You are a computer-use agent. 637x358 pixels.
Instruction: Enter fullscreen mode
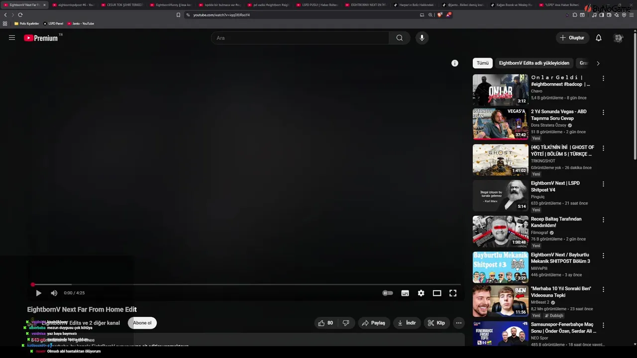(453, 293)
